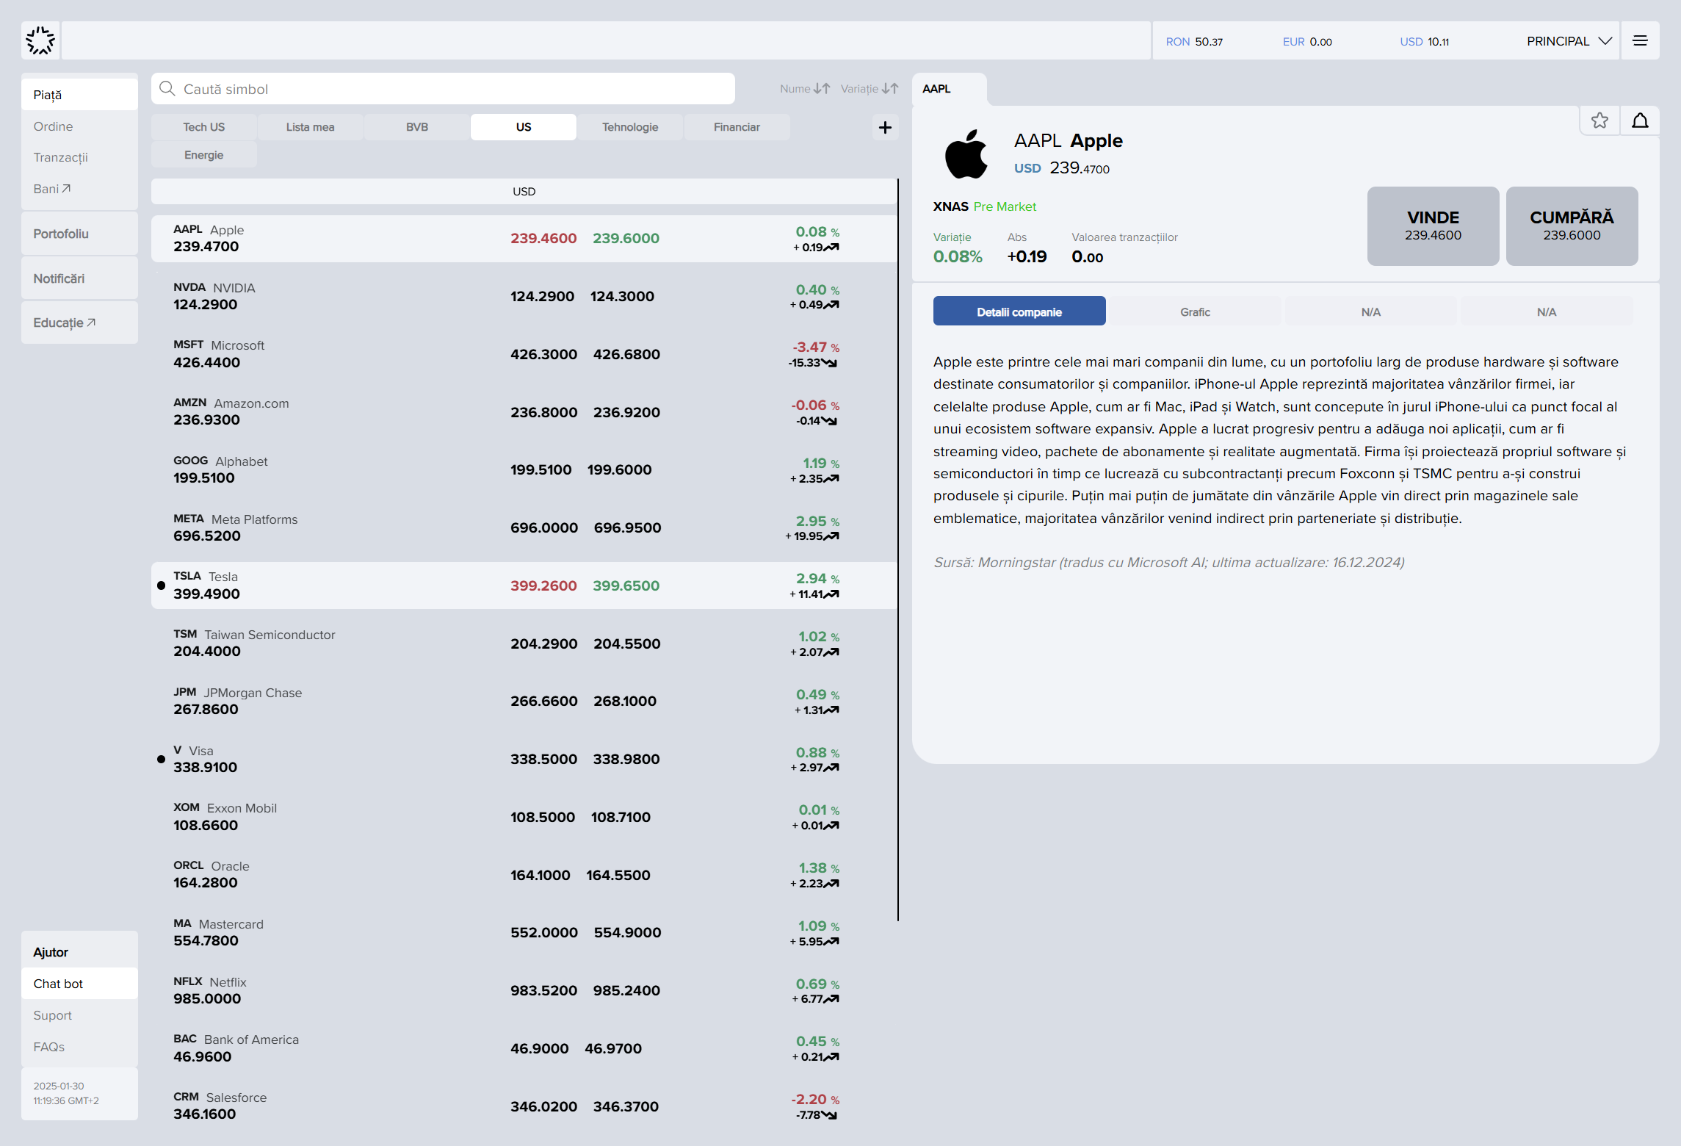Select the MSFT Microsoft row

524,354
